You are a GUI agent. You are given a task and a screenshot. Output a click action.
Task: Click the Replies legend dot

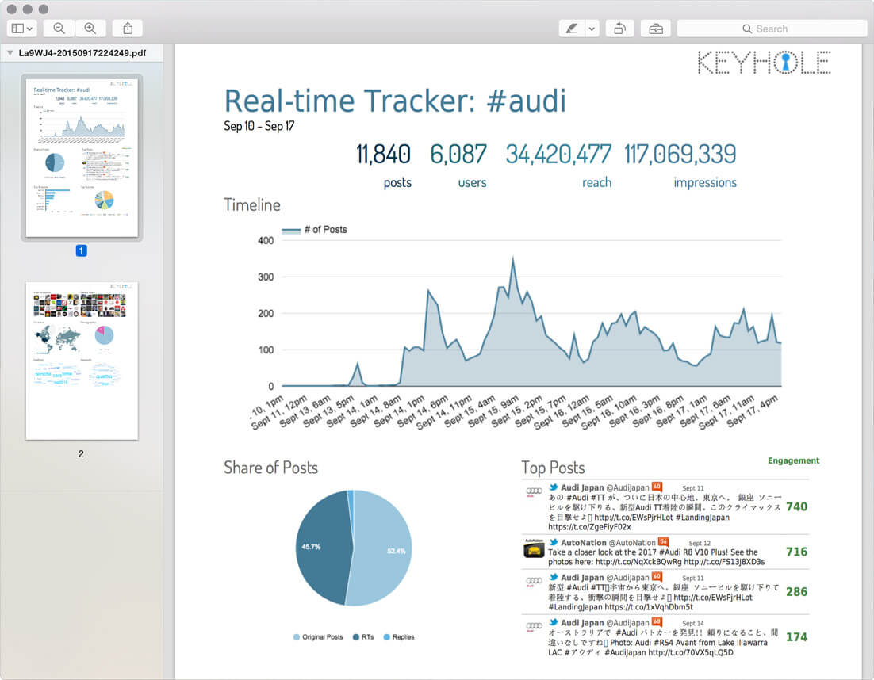pos(386,637)
